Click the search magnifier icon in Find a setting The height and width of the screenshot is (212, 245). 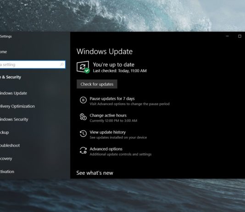[x=62, y=64]
